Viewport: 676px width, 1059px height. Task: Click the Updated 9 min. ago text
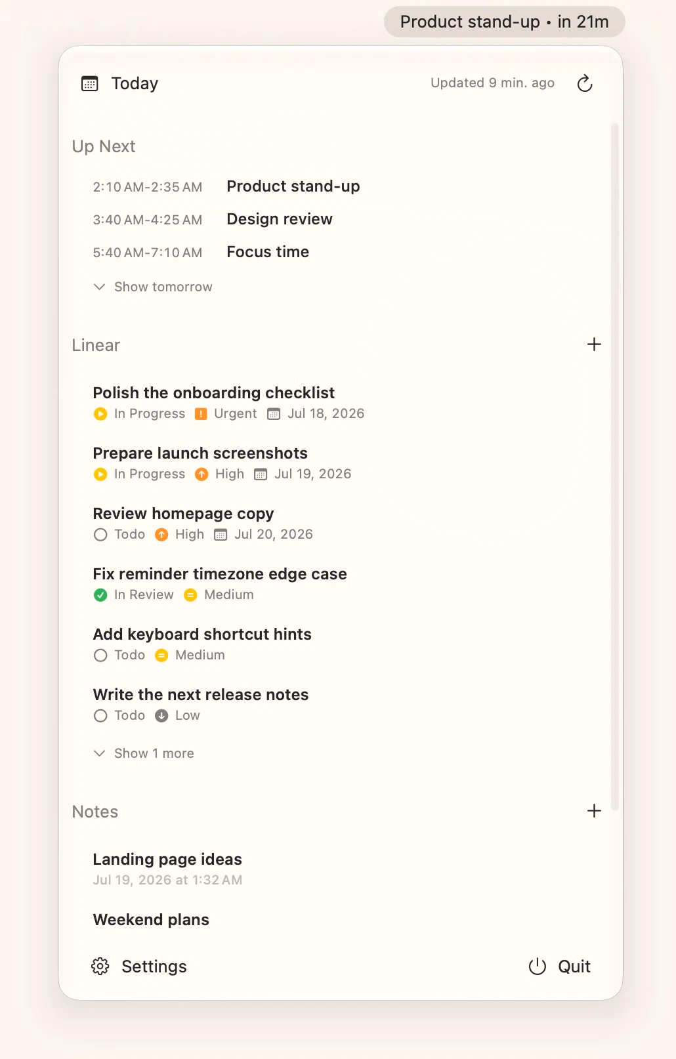pos(493,83)
